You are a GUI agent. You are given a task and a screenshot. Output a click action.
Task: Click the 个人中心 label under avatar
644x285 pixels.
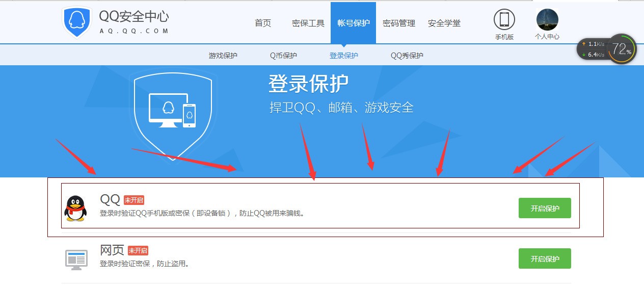click(x=547, y=37)
